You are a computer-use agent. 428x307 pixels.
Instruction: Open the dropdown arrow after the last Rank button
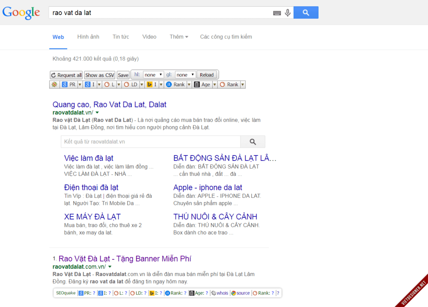click(243, 85)
